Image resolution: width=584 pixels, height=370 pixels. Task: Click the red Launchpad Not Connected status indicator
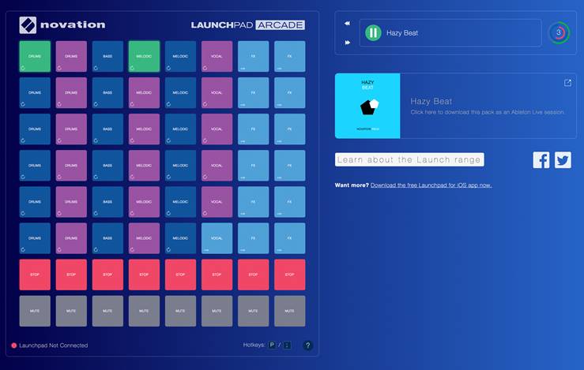[13, 346]
